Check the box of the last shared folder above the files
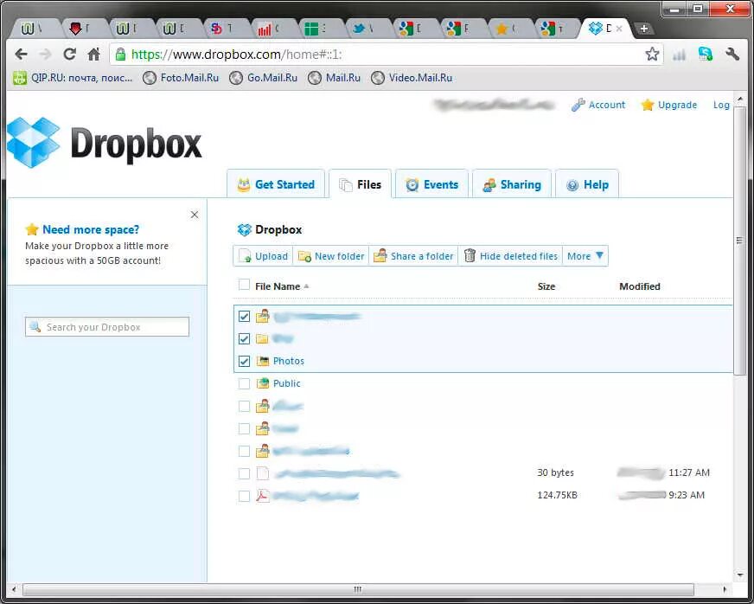Screen dimensions: 754x604 pos(245,451)
